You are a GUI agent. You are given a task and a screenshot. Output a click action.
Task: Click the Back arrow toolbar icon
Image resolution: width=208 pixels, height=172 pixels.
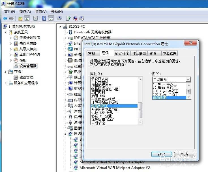click(5, 18)
